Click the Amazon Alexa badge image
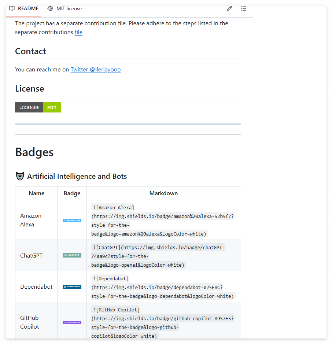The width and height of the screenshot is (332, 344). [x=72, y=220]
